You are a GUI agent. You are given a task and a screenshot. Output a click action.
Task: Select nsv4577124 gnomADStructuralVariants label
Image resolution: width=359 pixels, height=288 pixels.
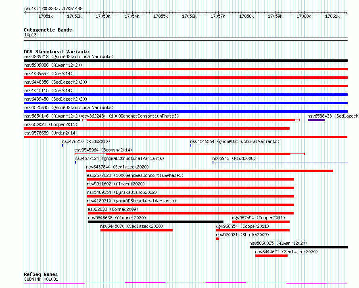(119, 158)
